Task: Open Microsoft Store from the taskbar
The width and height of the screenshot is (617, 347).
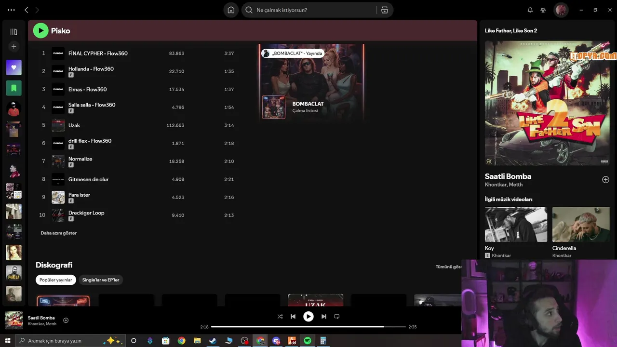Action: pyautogui.click(x=165, y=341)
